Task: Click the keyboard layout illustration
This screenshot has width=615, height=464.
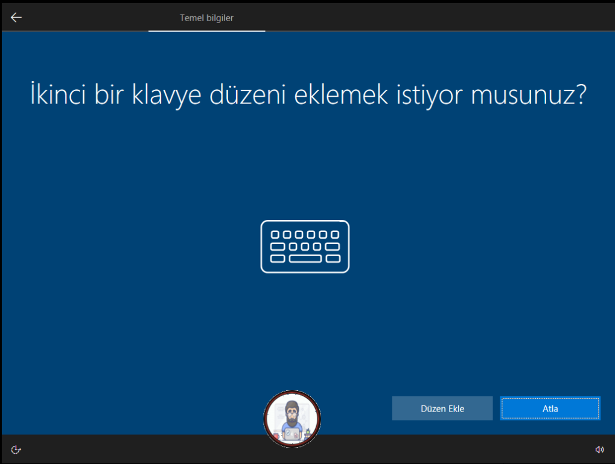Action: (305, 246)
